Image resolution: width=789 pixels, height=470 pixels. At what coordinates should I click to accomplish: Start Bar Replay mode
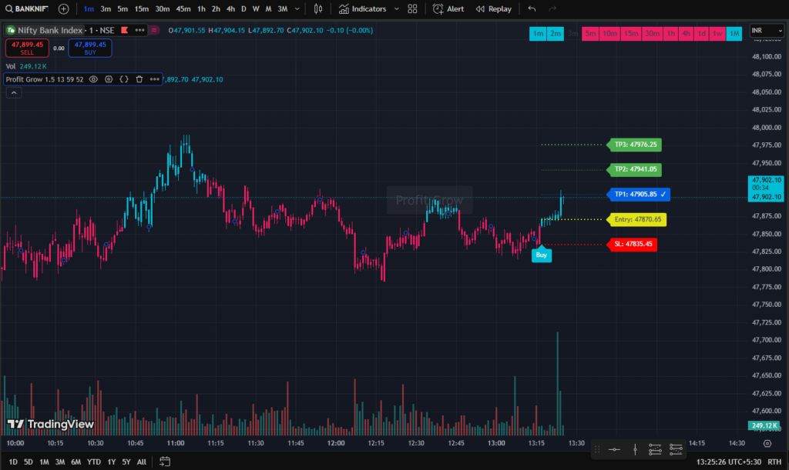(x=494, y=8)
